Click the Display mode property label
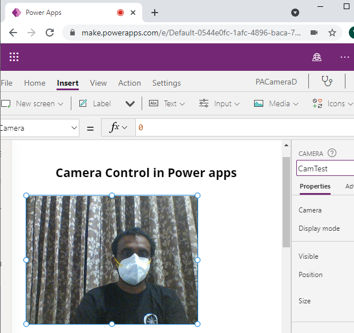 click(319, 228)
